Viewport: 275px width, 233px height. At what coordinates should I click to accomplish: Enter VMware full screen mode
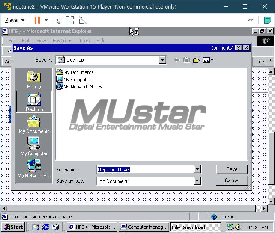point(70,20)
